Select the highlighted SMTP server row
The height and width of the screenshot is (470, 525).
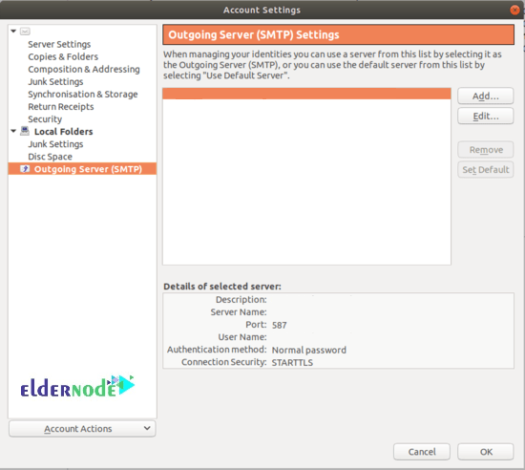(x=306, y=94)
